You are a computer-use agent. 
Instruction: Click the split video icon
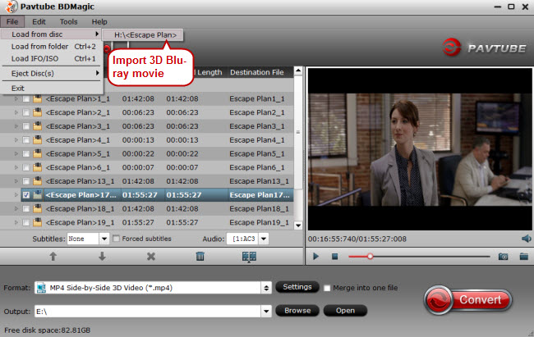[x=249, y=257]
